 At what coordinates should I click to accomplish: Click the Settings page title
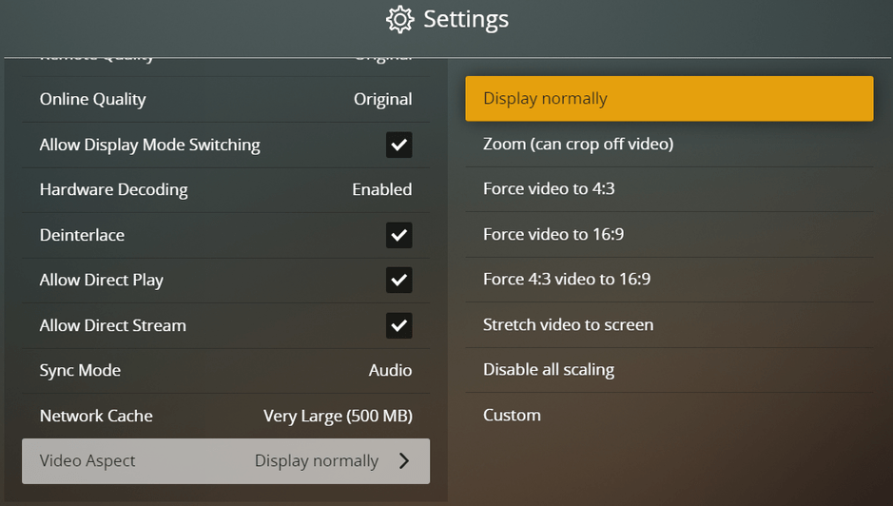(x=465, y=19)
